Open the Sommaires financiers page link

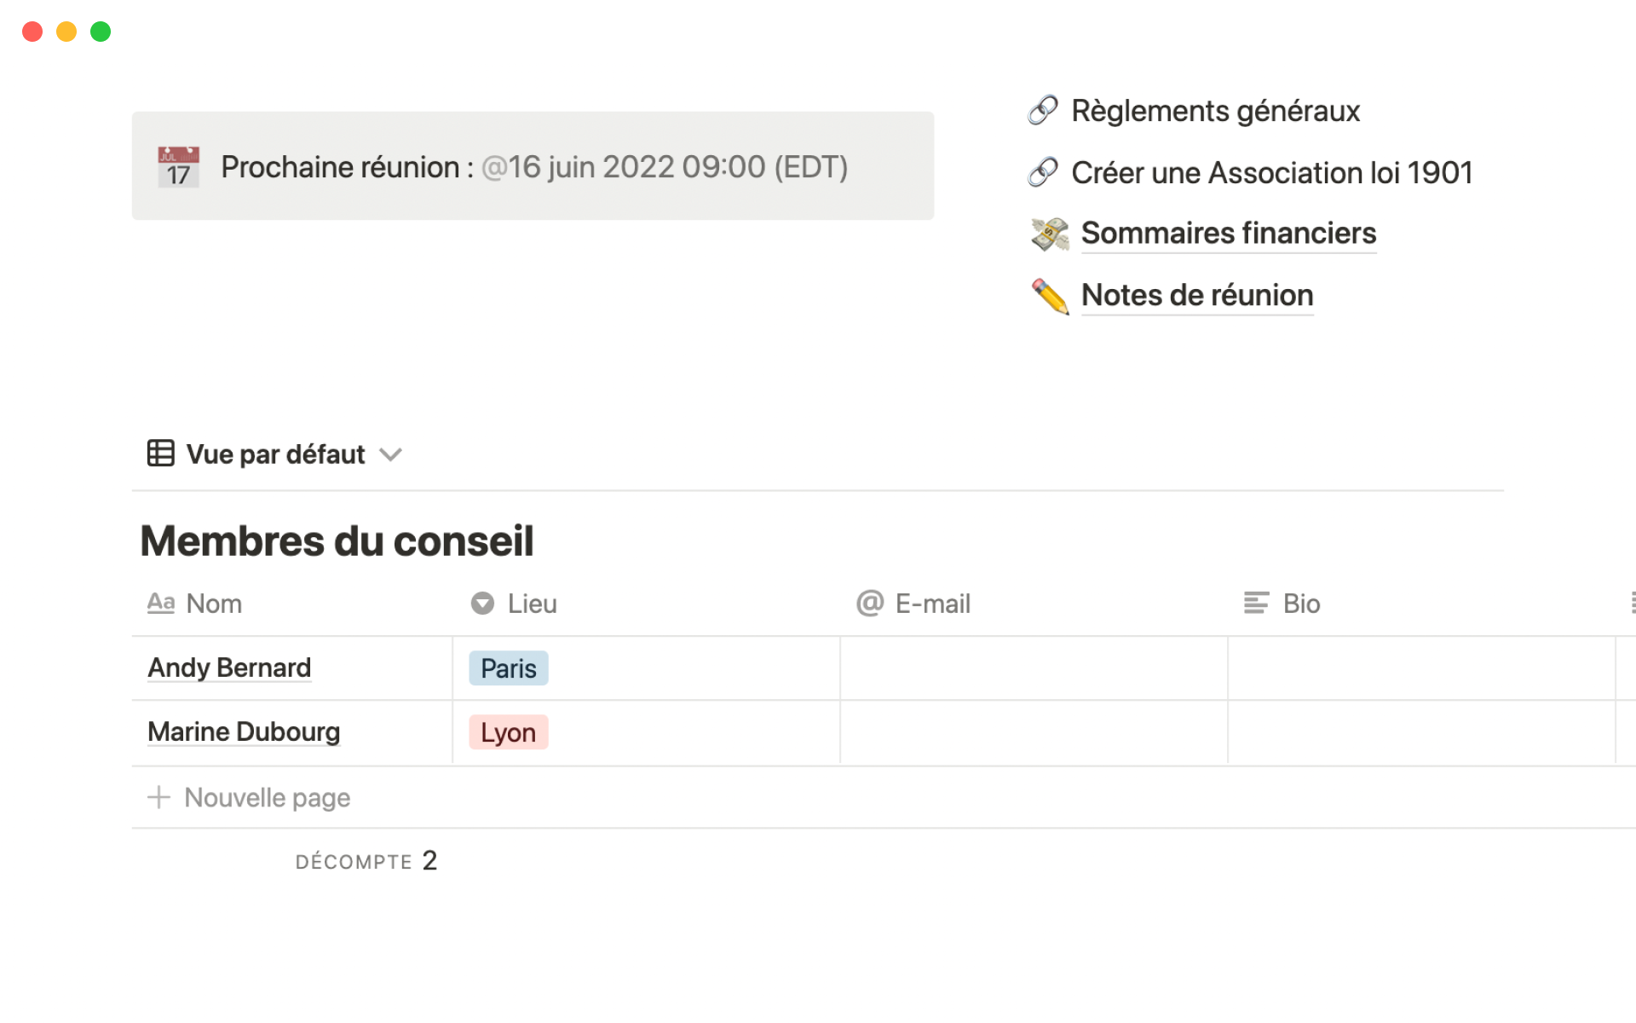(x=1228, y=234)
